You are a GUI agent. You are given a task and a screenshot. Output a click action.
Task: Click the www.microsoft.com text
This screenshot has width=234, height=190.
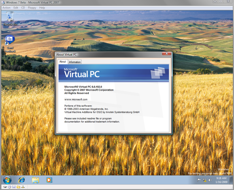(x=76, y=99)
